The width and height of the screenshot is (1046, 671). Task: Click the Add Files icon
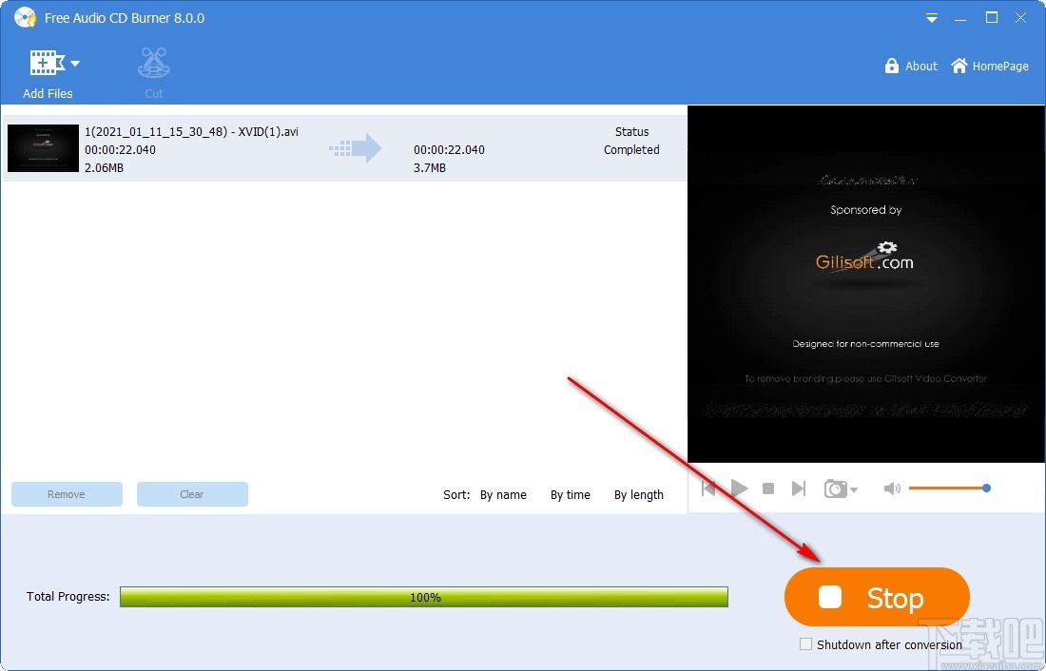tap(46, 62)
